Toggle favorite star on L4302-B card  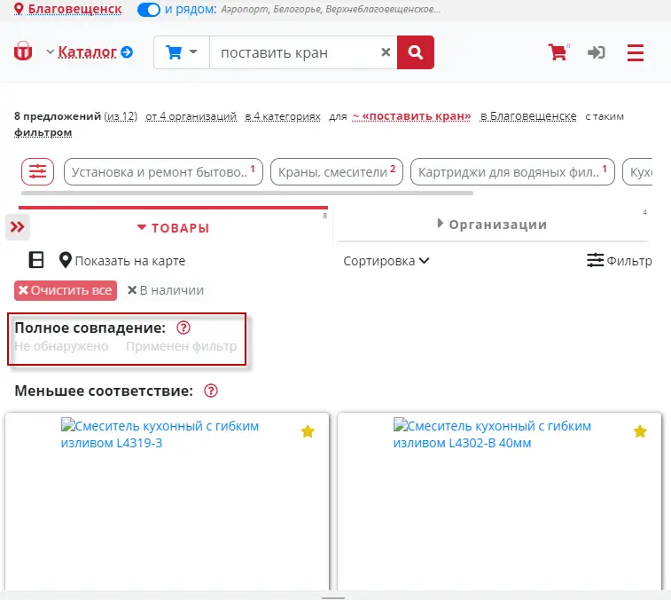point(640,431)
